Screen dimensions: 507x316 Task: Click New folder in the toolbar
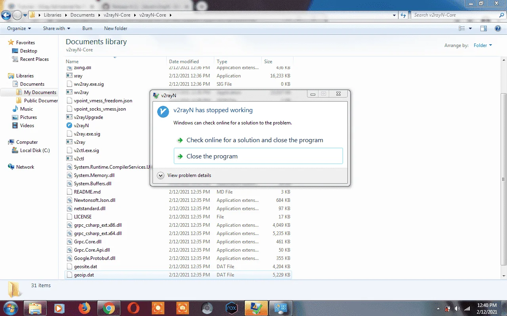click(116, 28)
